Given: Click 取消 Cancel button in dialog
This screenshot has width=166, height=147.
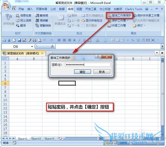Looking at the screenshot, I should click(x=102, y=72).
